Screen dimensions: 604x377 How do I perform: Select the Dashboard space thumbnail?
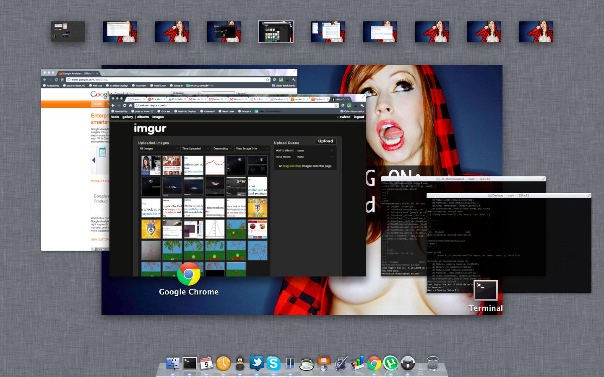point(68,32)
